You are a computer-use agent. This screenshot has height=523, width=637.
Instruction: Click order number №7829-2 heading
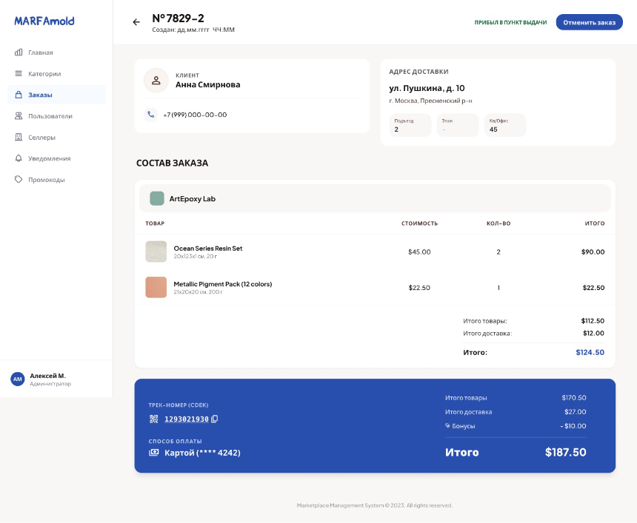(178, 18)
